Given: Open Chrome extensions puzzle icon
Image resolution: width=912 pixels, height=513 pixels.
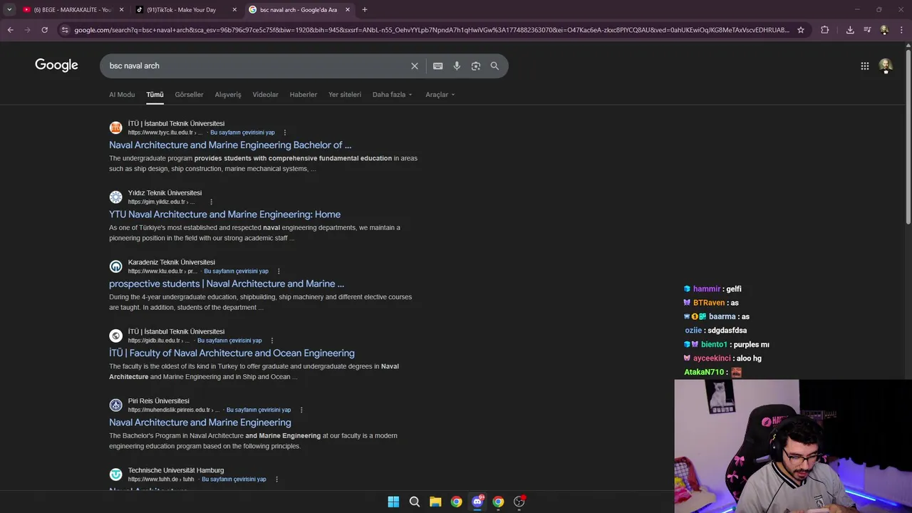Looking at the screenshot, I should pos(824,30).
